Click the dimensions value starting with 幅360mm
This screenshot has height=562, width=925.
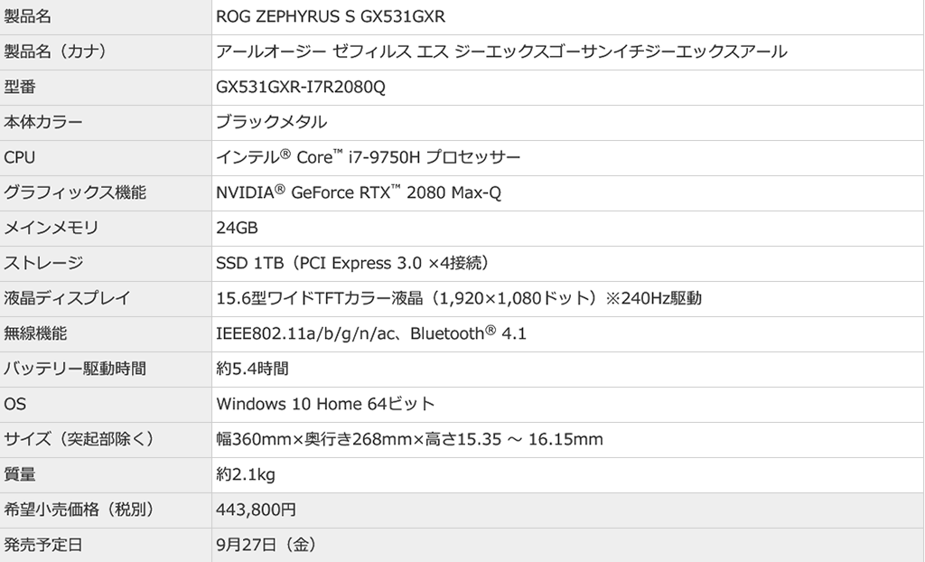tap(409, 439)
